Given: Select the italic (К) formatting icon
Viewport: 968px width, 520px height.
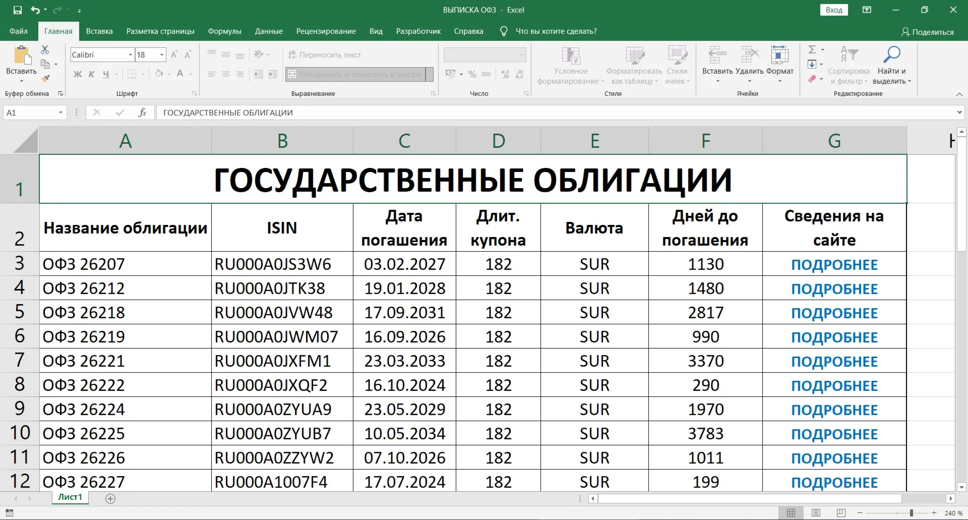Looking at the screenshot, I should 91,74.
